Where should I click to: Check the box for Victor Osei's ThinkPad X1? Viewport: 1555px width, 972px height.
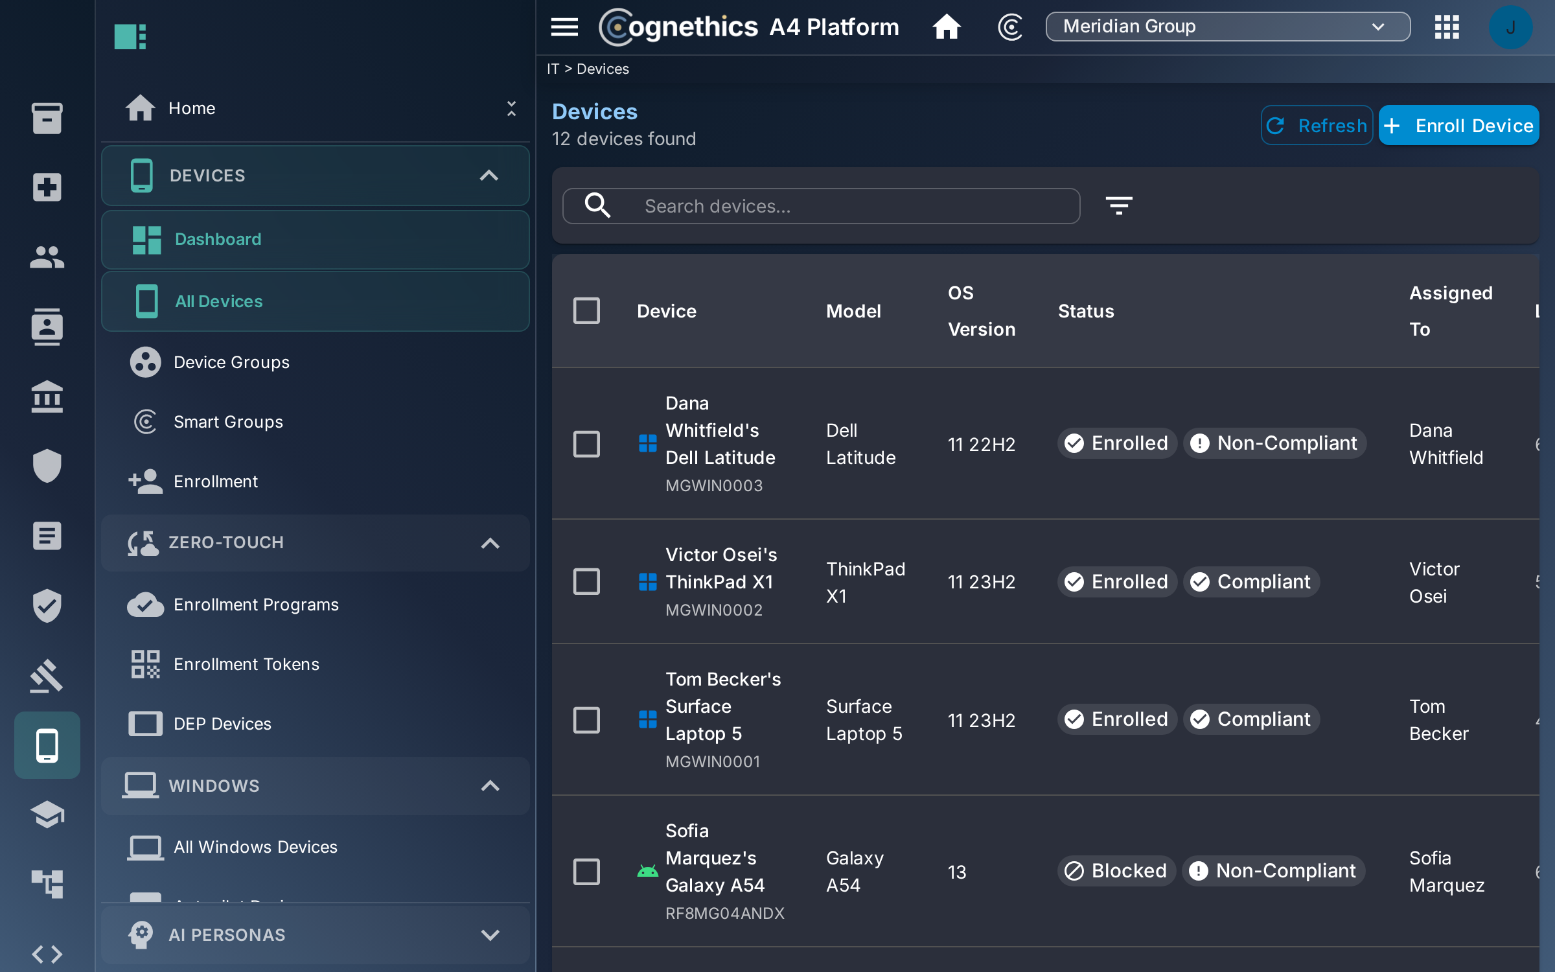click(x=586, y=582)
